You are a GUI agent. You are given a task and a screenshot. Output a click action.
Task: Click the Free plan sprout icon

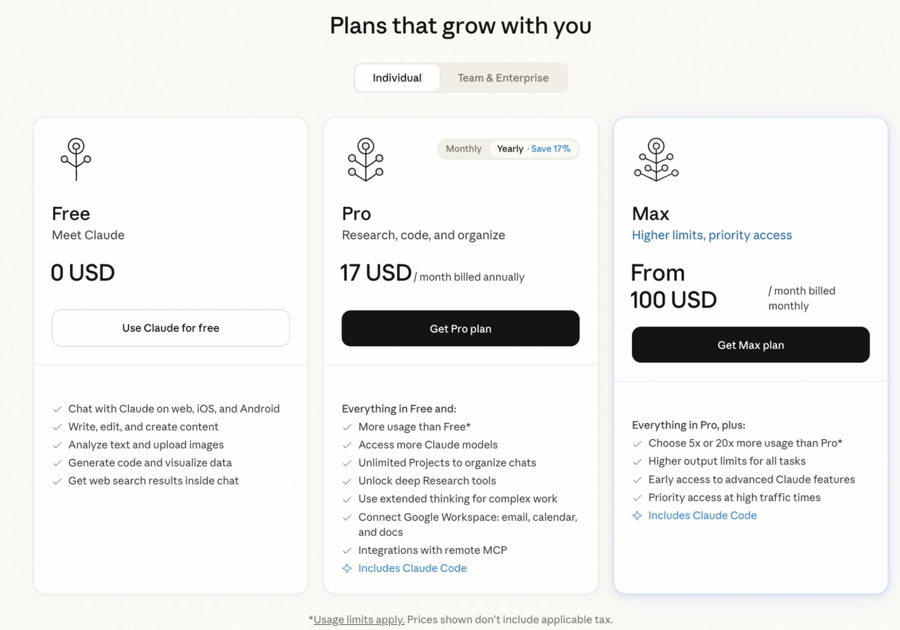tap(76, 159)
